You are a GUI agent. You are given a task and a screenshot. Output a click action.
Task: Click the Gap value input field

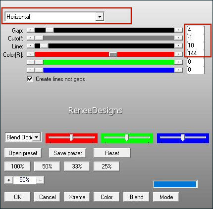pos(196,30)
